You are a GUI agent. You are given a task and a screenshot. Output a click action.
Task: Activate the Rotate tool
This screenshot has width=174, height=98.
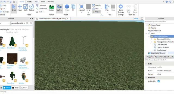[32, 8]
